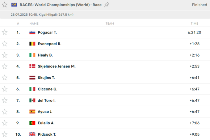Click the Denmark flag beside Skjelmose Jensen
The width and height of the screenshot is (210, 140).
pos(32,66)
